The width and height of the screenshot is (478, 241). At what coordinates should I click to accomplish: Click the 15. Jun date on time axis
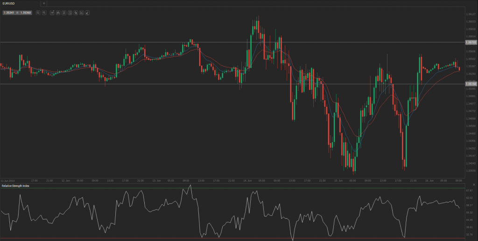338,181
